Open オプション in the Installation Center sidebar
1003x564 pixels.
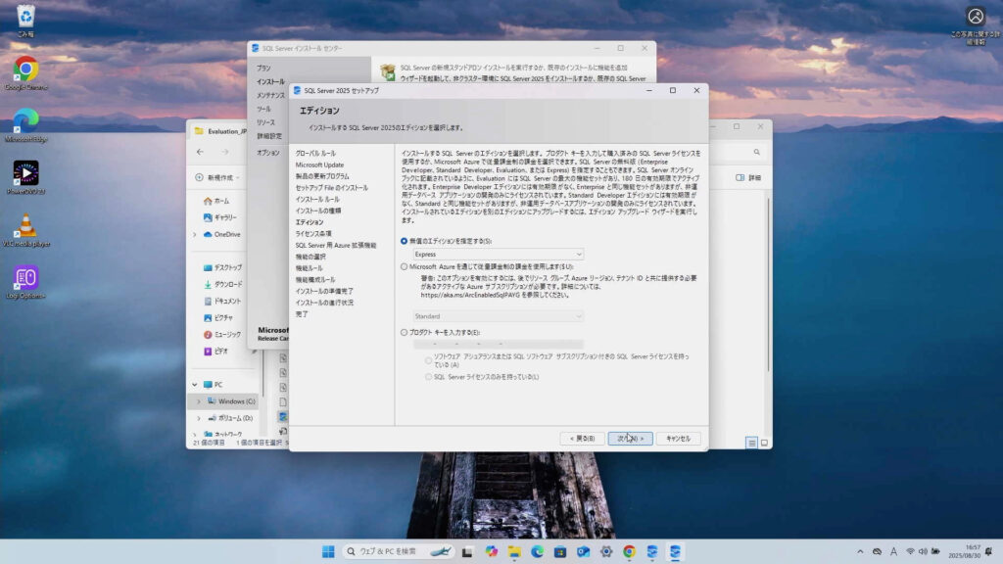coord(268,153)
